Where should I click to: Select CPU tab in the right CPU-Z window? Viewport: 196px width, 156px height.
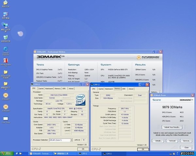click(94, 89)
